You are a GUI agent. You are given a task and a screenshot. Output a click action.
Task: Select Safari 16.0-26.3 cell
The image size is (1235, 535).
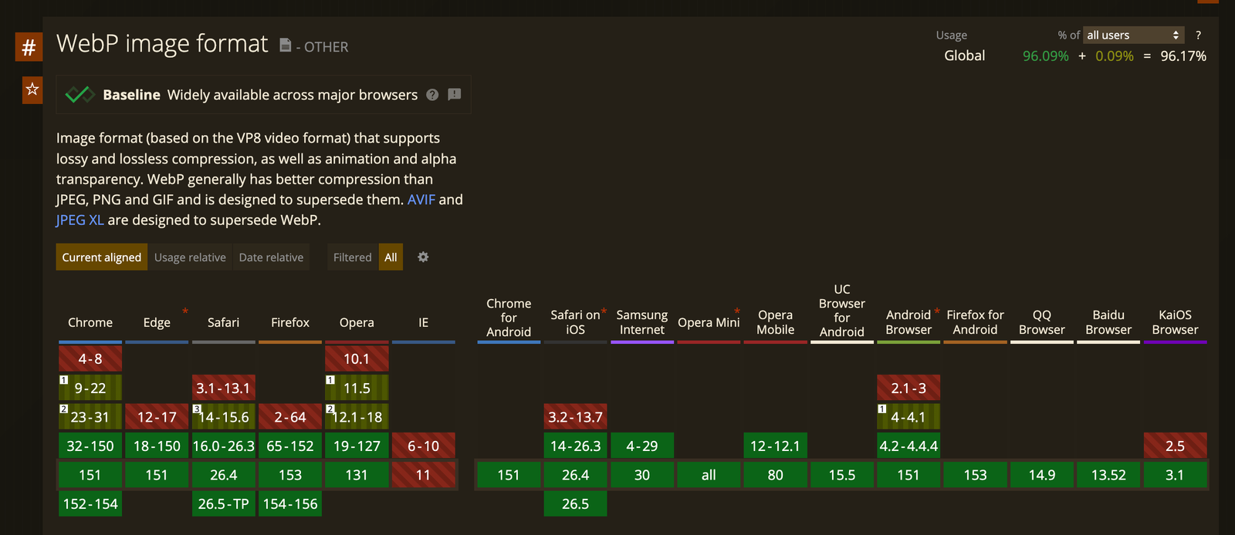pyautogui.click(x=223, y=446)
